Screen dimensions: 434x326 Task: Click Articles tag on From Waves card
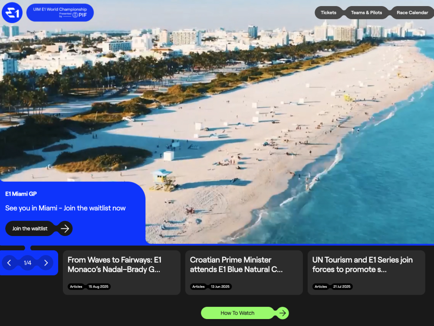click(76, 287)
